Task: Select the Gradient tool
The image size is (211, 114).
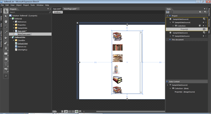Action: [6, 43]
